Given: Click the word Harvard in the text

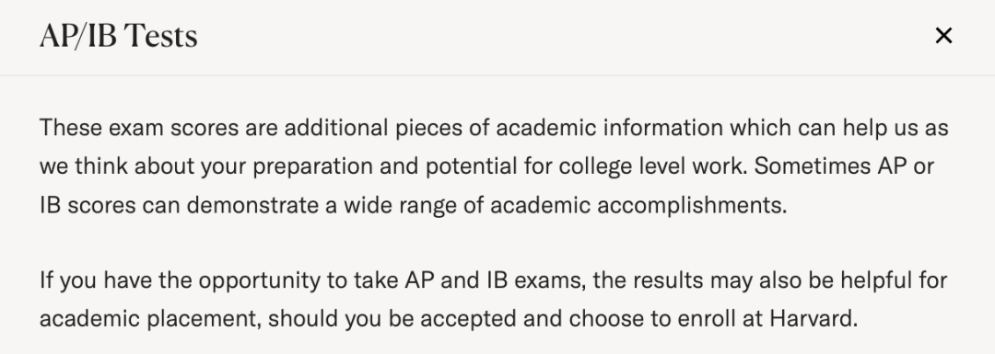Looking at the screenshot, I should click(x=814, y=318).
